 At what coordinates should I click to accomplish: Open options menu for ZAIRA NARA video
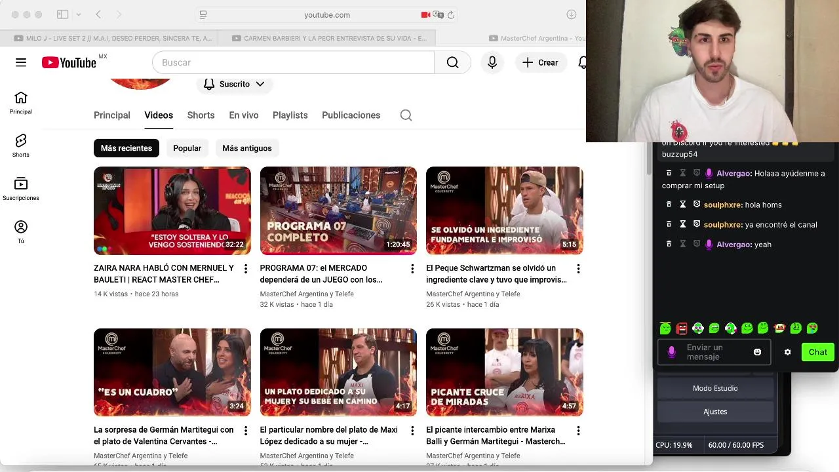(x=246, y=269)
